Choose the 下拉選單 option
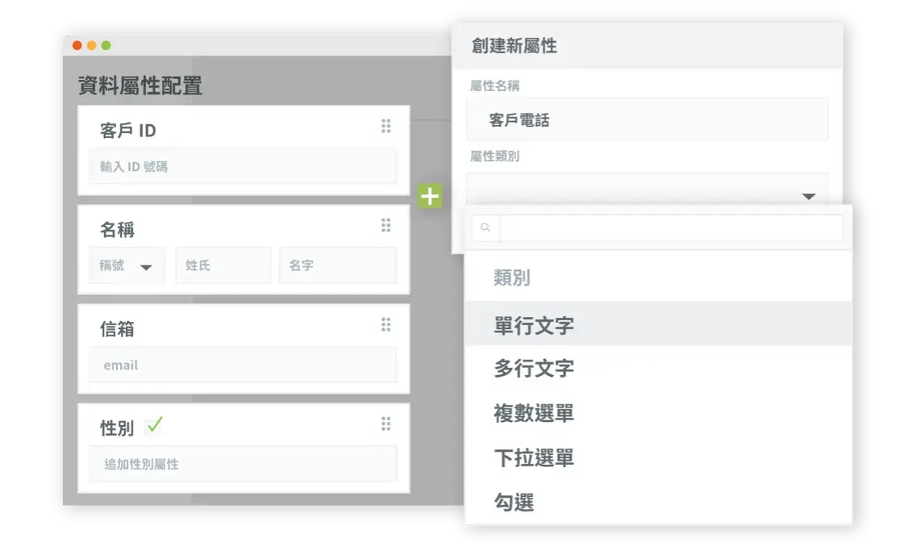The height and width of the screenshot is (555, 916). tap(534, 457)
